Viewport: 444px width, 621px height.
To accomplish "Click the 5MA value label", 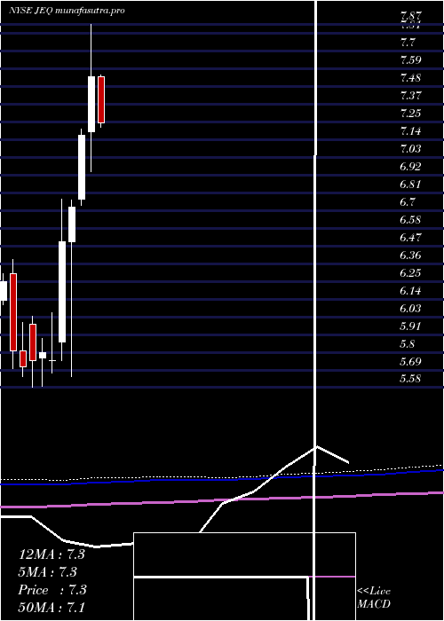I will coord(48,572).
